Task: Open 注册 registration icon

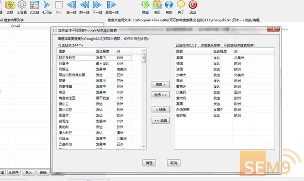Action: click(157, 5)
